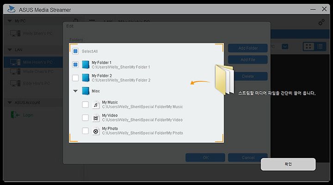Viewport: 333px width, 185px height.
Task: Select Welly Shen's PC in sidebar
Action: point(33,34)
